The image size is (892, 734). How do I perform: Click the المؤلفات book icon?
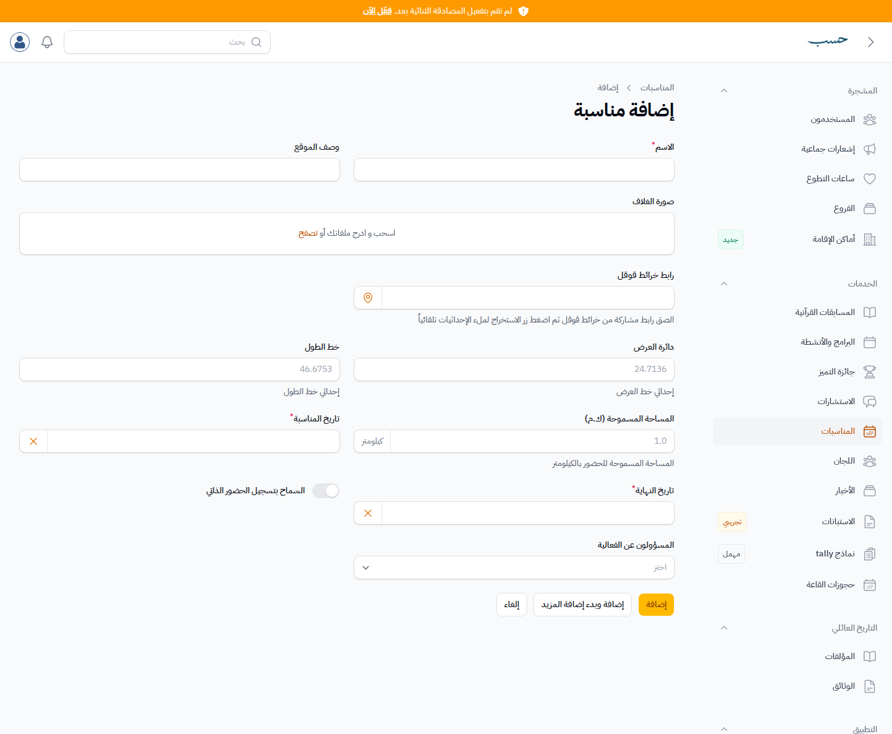coord(870,657)
